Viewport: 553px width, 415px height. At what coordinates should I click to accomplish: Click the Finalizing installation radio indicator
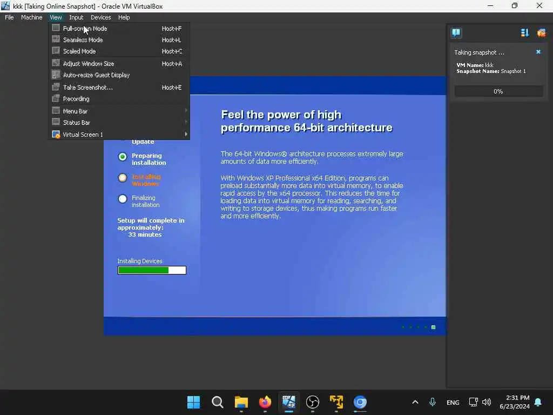coord(123,199)
